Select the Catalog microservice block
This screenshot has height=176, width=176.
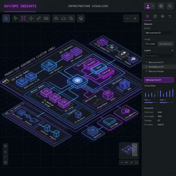point(106,73)
